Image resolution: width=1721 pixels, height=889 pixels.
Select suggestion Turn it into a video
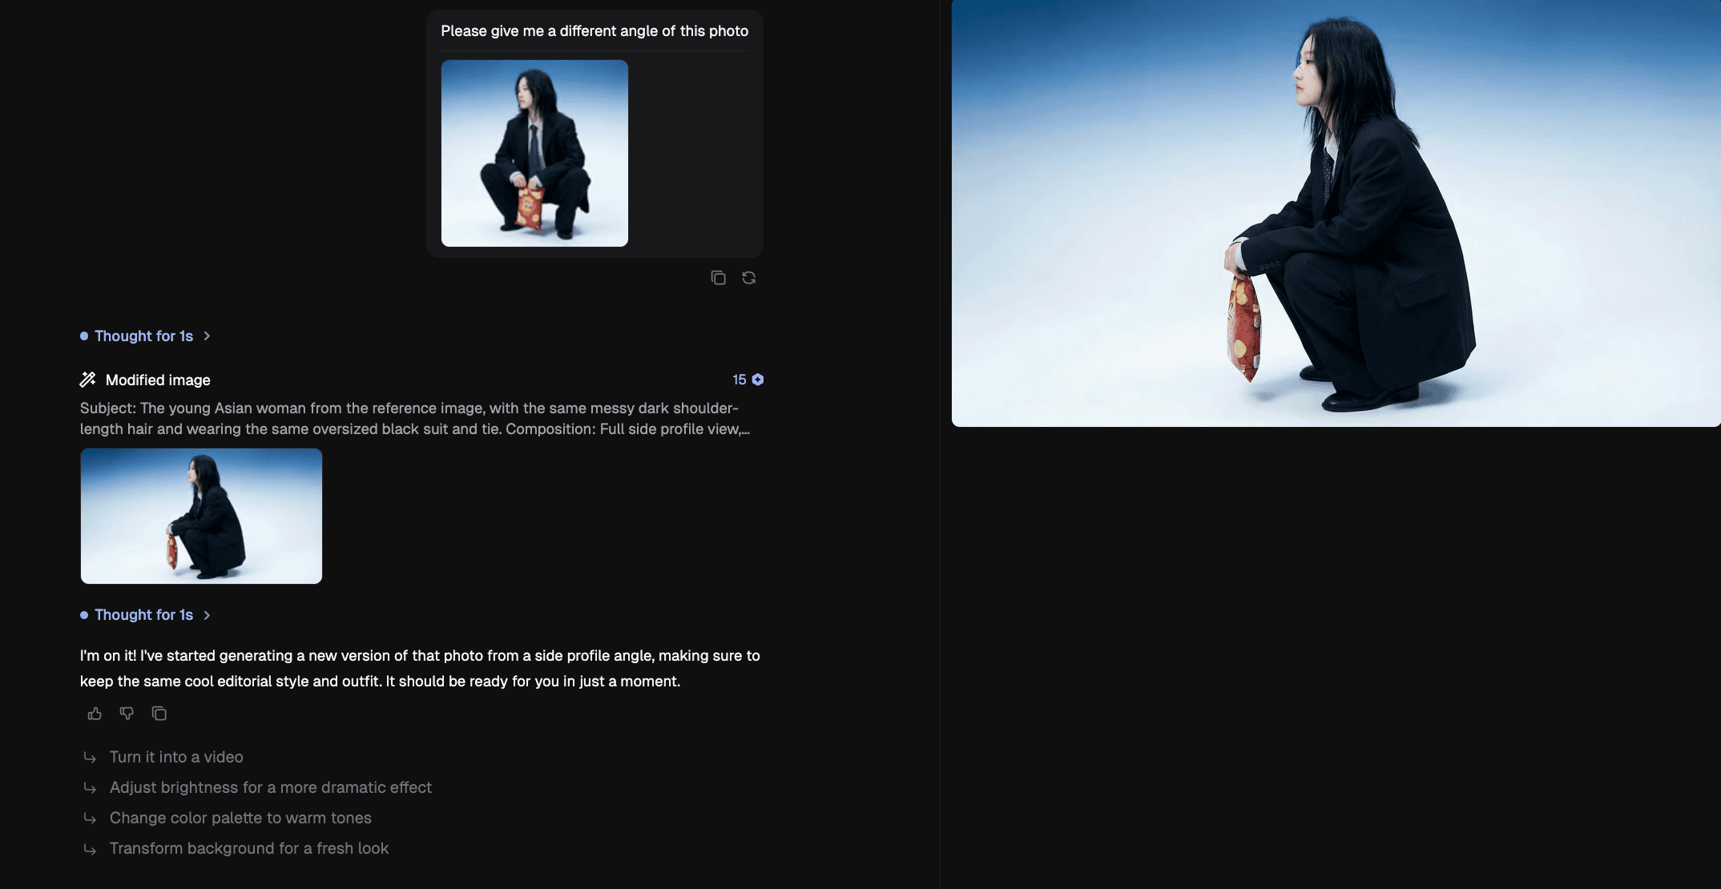[x=176, y=757]
